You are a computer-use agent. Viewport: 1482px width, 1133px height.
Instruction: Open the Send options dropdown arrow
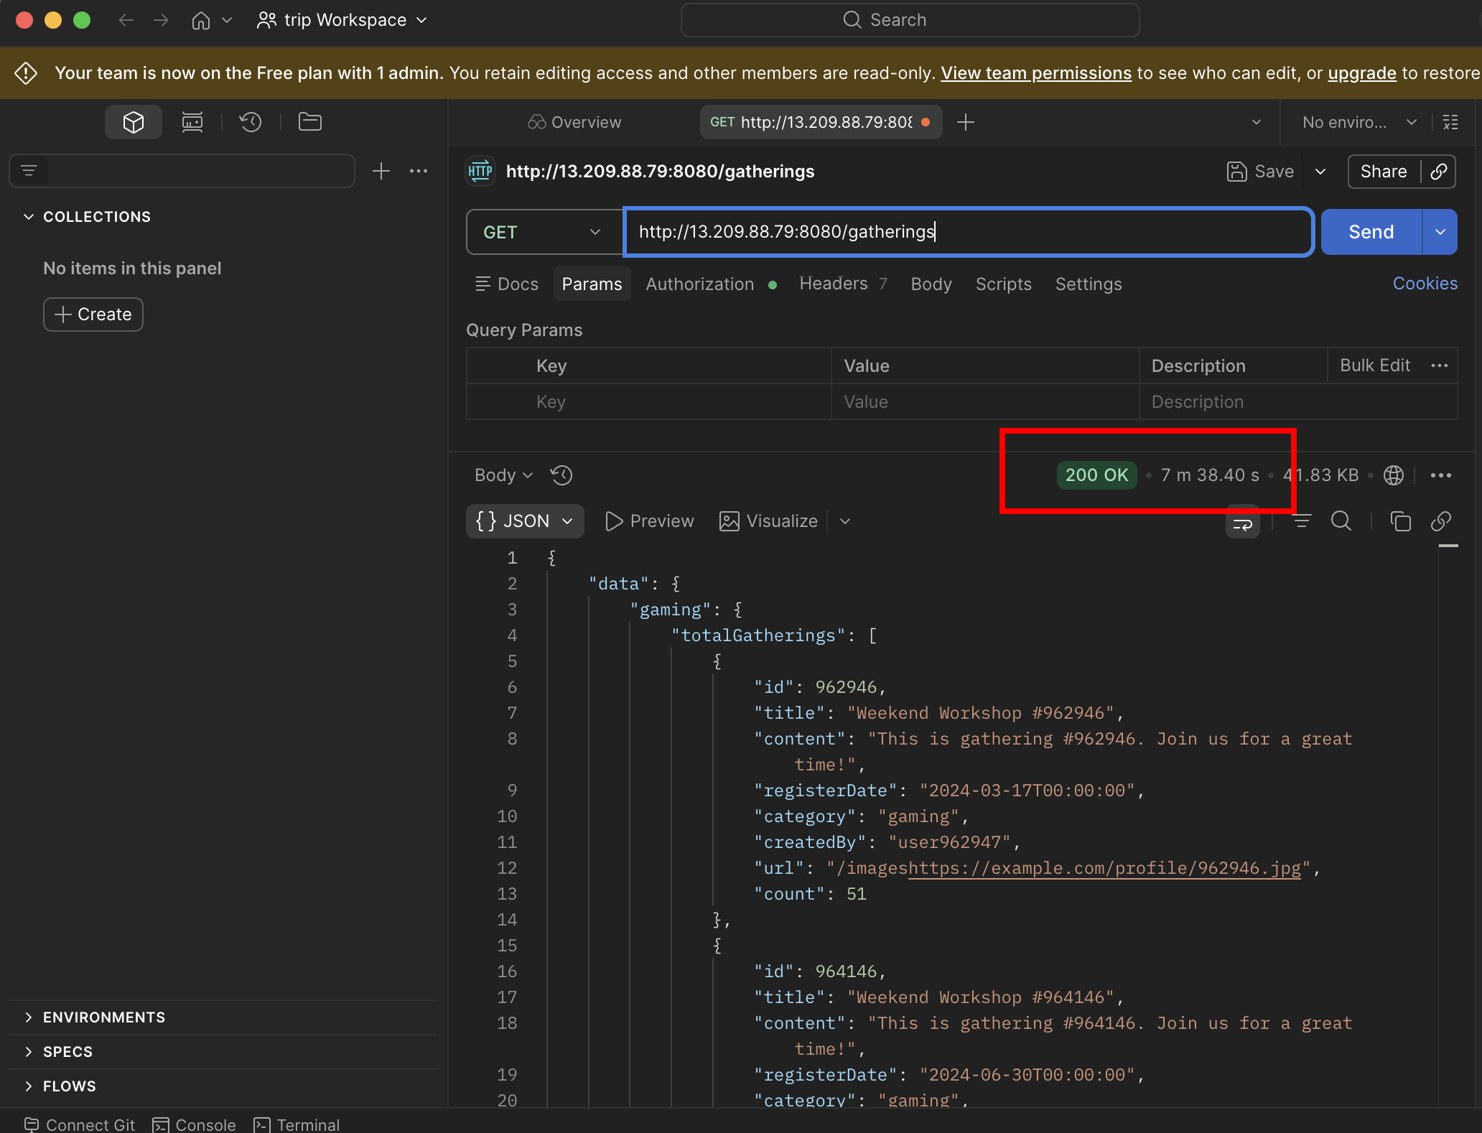click(x=1440, y=232)
